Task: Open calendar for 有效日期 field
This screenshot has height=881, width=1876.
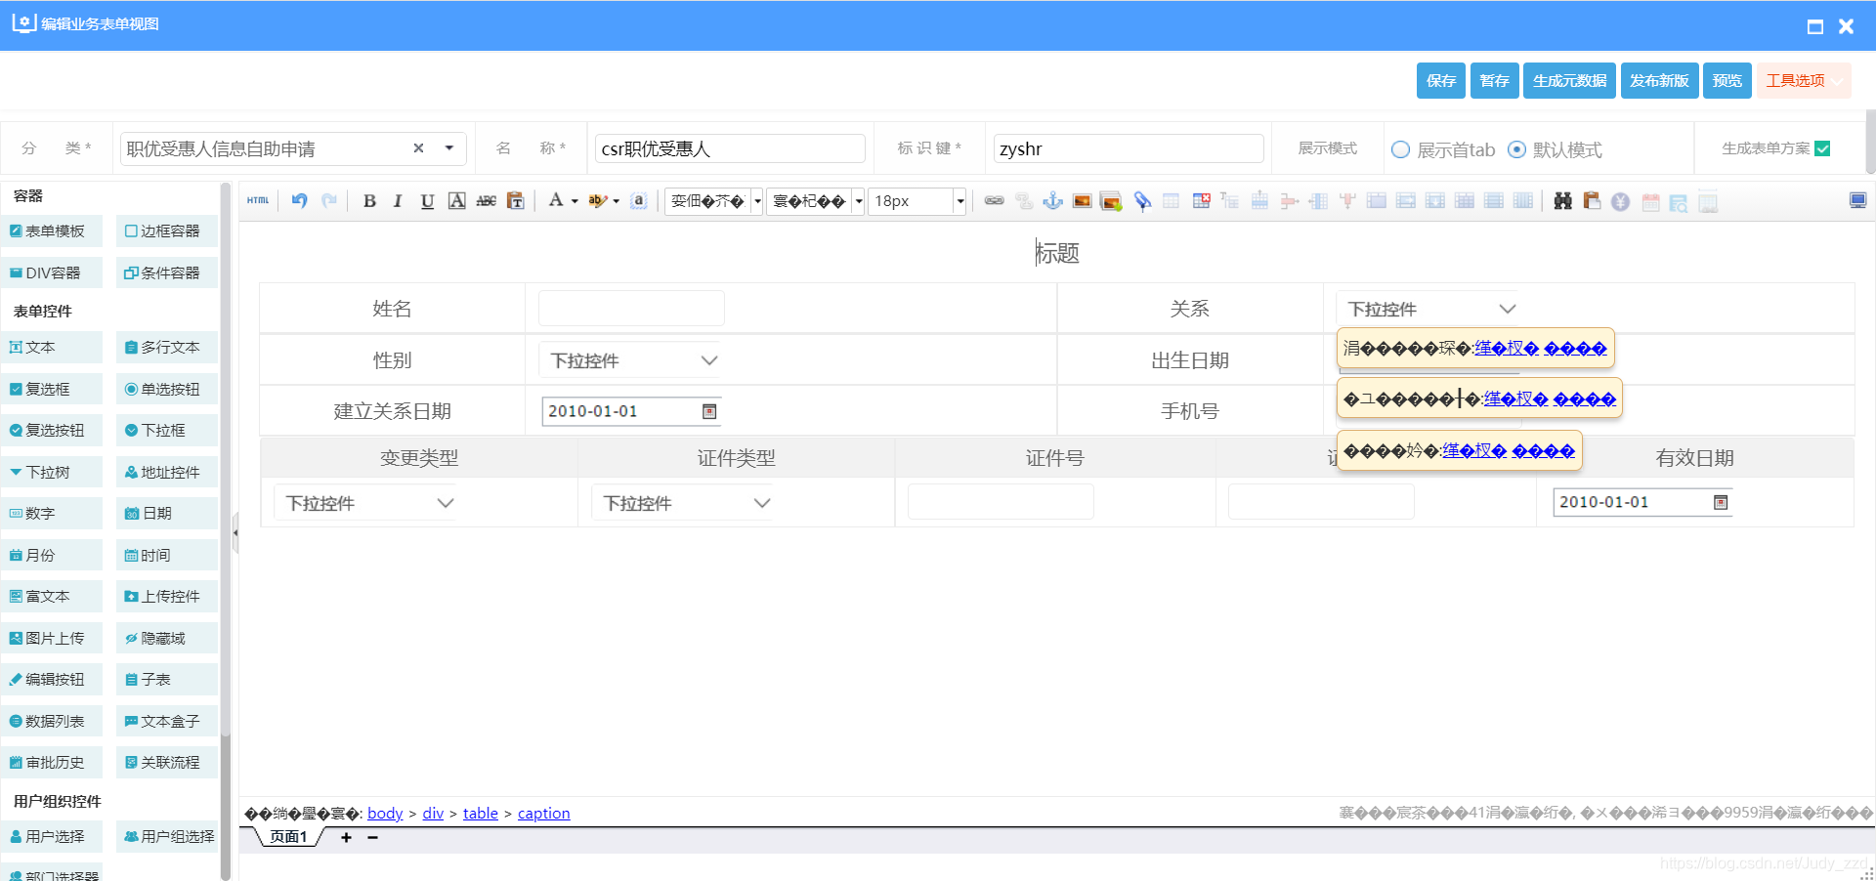Action: (1722, 502)
